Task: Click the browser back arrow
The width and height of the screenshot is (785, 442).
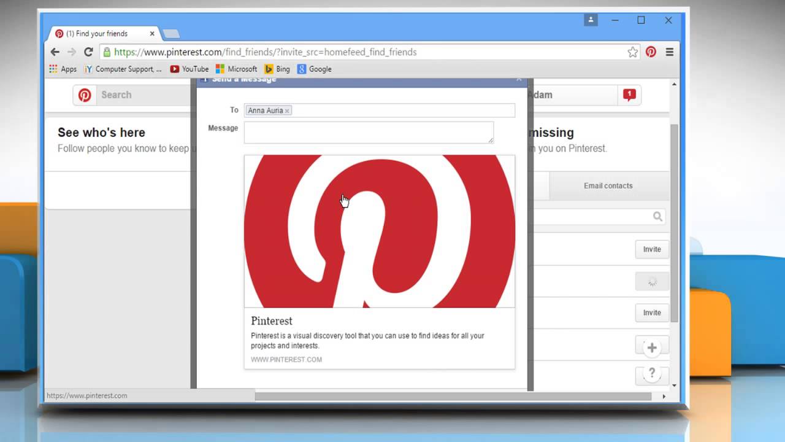Action: [55, 52]
